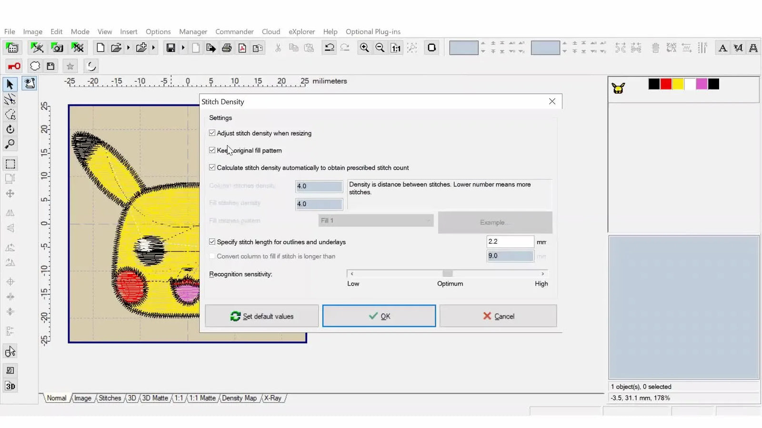Click the Column stitches density field

(x=319, y=186)
